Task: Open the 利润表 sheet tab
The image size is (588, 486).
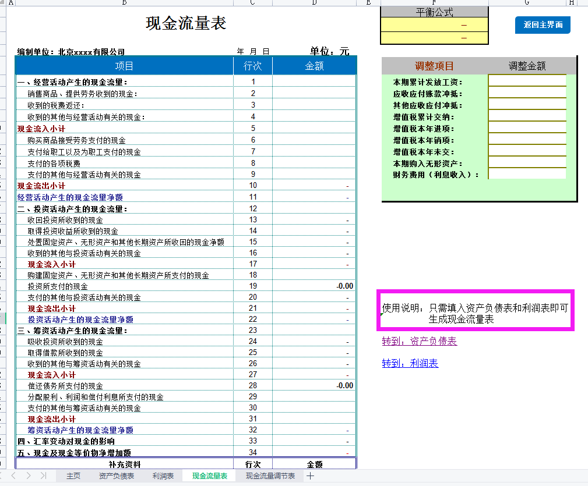Action: click(x=164, y=476)
